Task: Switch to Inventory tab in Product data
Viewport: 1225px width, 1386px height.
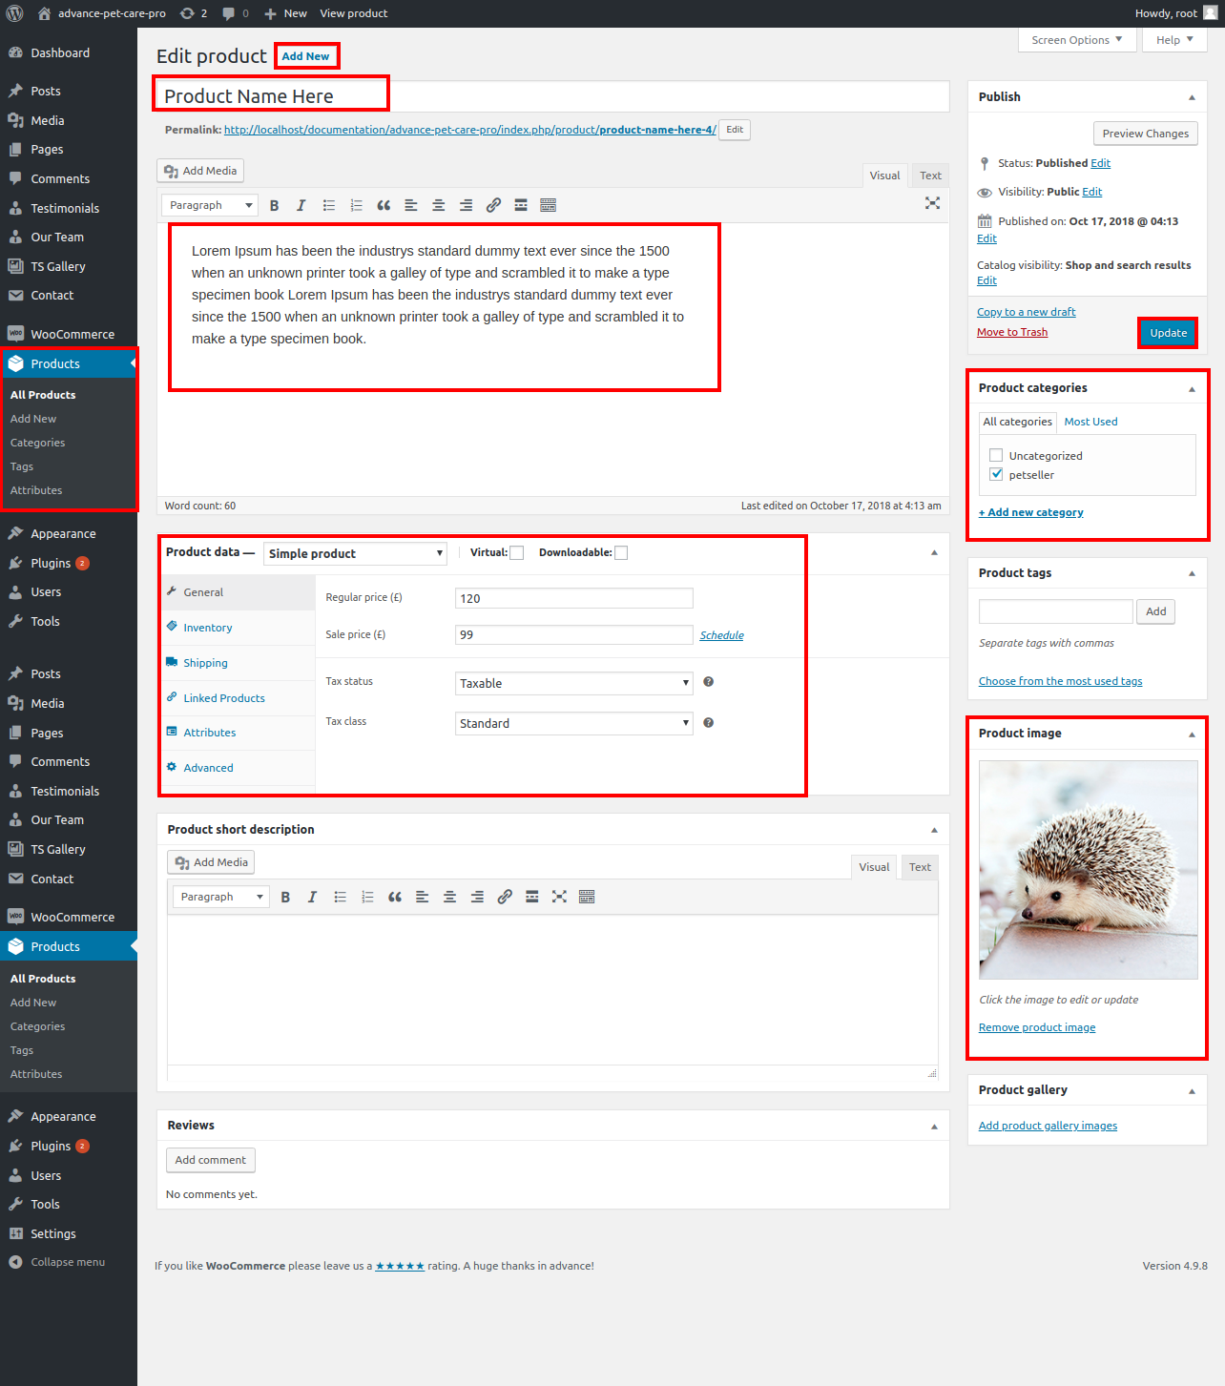Action: point(208,628)
